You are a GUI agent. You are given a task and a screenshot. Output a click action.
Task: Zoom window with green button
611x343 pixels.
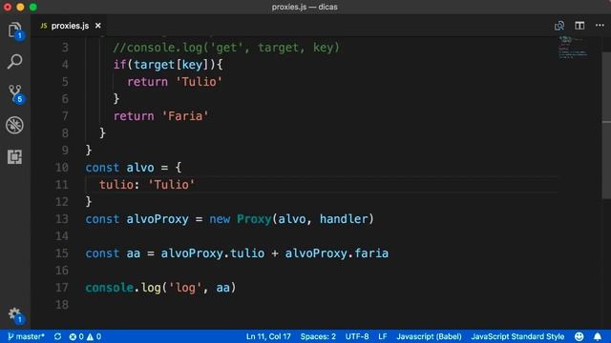pos(33,7)
